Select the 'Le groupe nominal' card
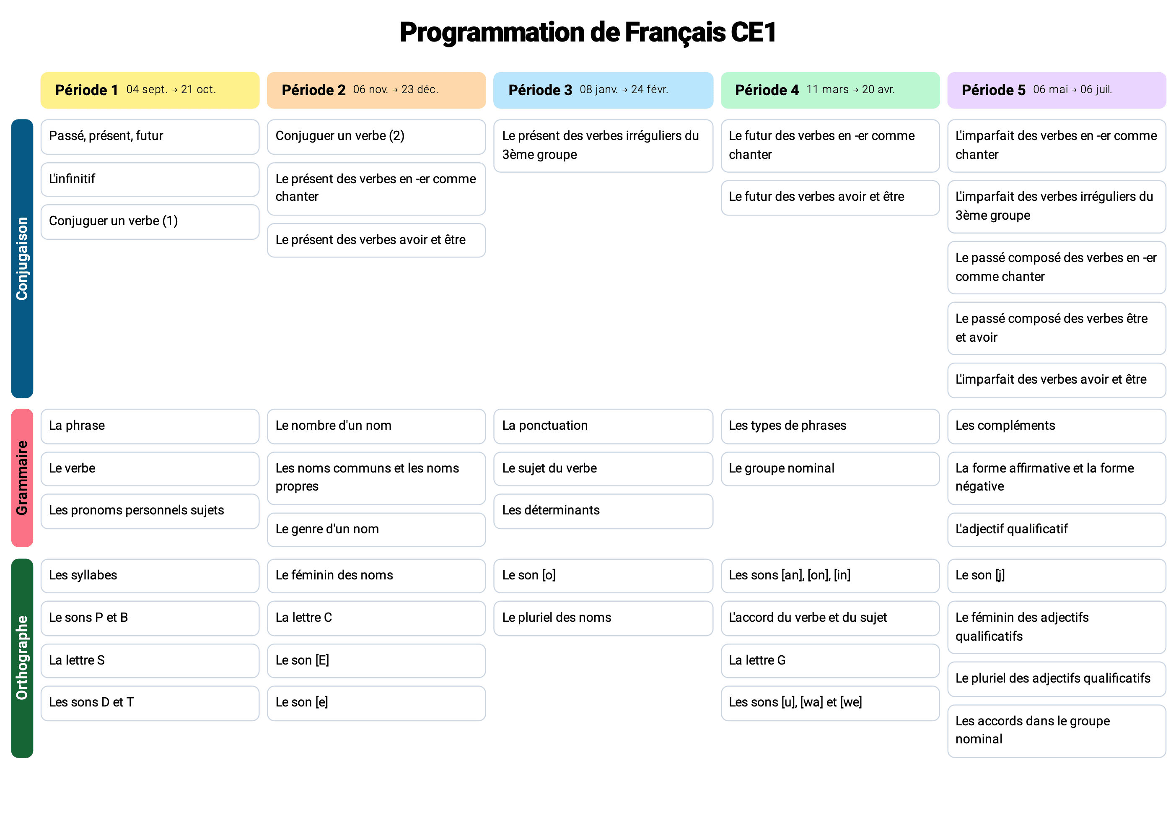Screen dimensions: 1176x831 tap(830, 468)
